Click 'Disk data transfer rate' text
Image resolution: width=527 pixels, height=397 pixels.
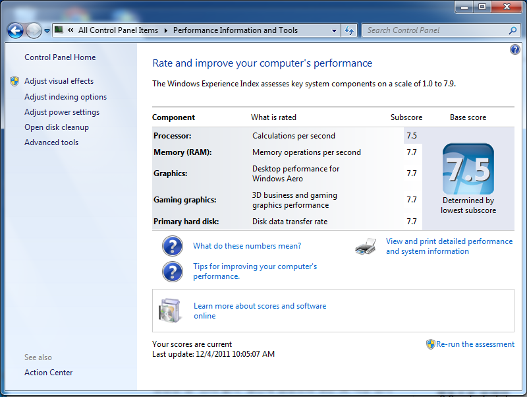290,222
